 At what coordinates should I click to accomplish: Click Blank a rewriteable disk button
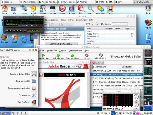[x=34, y=88]
